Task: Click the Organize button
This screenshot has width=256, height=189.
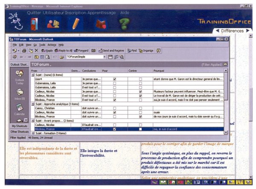Action: (x=146, y=51)
